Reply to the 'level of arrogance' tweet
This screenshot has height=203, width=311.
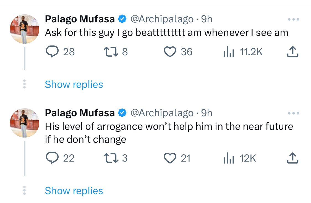[52, 158]
